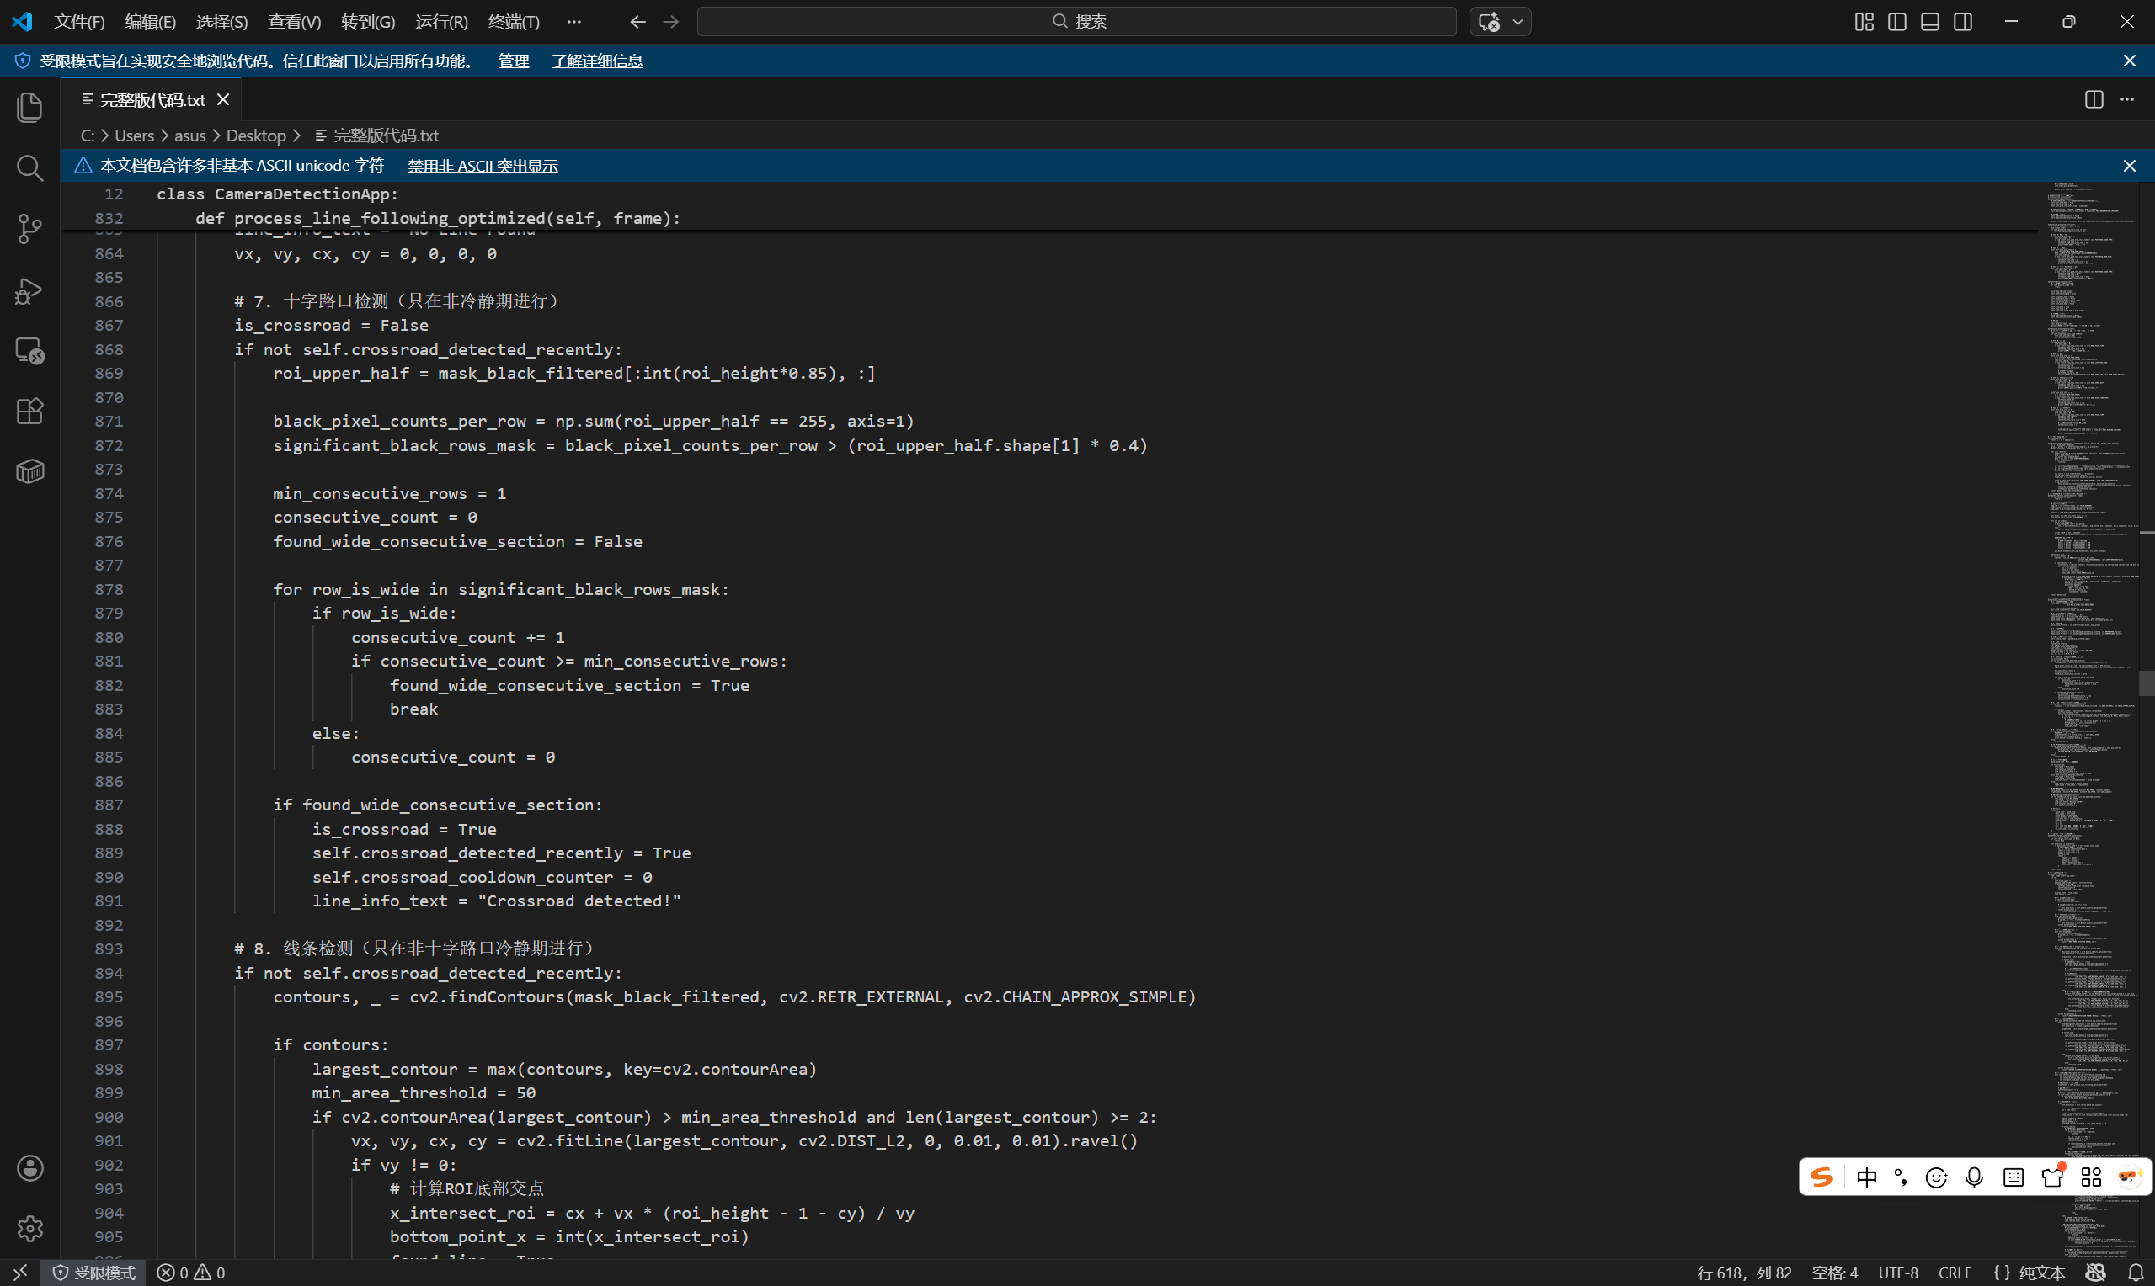The image size is (2155, 1286).
Task: Open the Source Control view
Action: [29, 229]
